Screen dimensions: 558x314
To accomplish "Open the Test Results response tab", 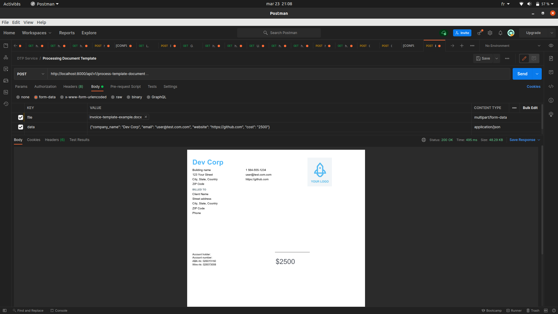I will [x=79, y=140].
